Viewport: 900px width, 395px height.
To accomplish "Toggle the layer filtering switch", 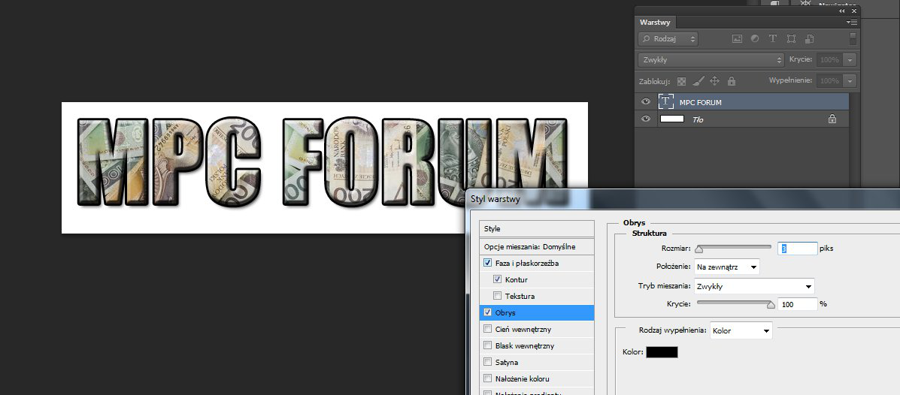I will [853, 38].
